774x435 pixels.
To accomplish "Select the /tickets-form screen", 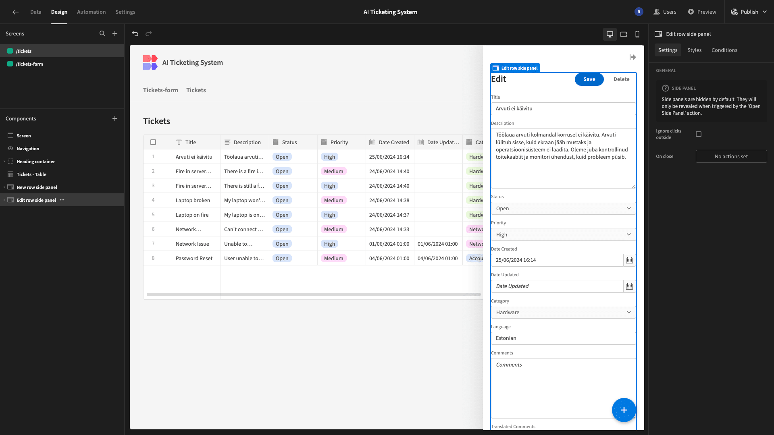I will (x=62, y=64).
